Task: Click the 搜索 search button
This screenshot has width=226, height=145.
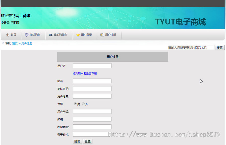Action: click(219, 48)
